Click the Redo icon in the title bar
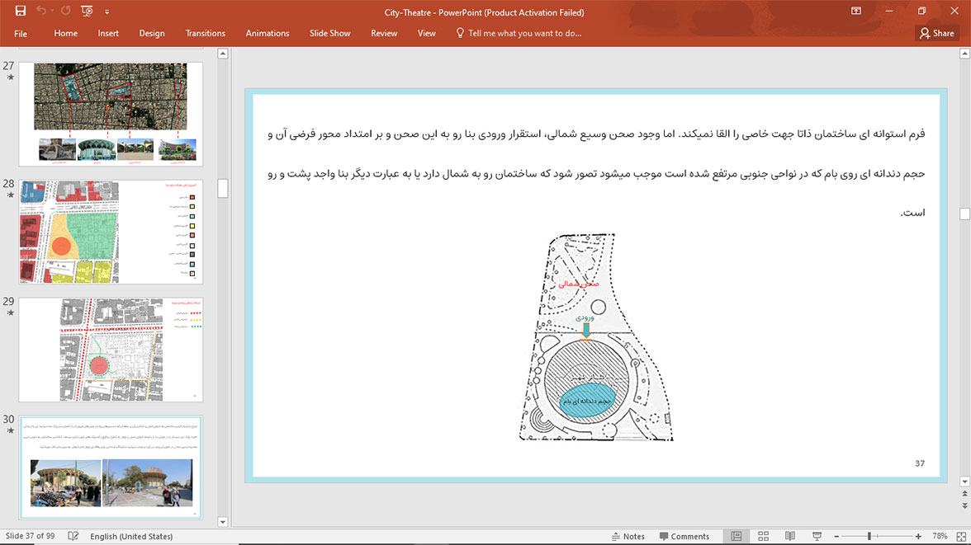Screen dimensions: 971x545 66,12
